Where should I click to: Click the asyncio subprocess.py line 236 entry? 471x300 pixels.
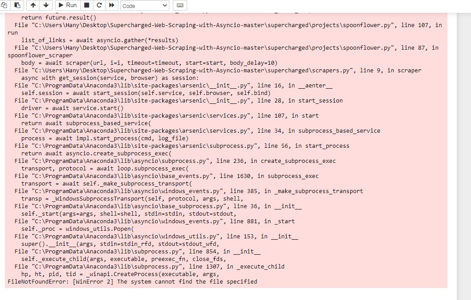175,161
